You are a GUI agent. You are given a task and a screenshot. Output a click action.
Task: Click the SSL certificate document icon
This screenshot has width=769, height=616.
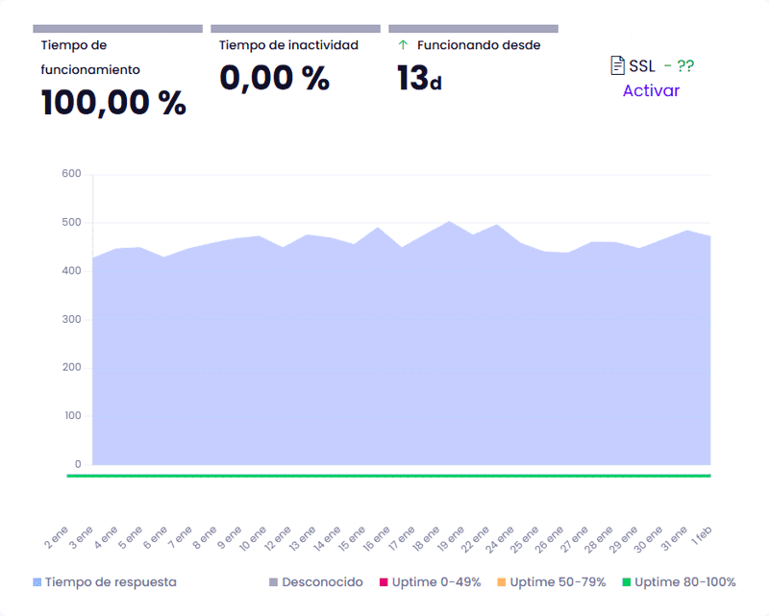(618, 65)
